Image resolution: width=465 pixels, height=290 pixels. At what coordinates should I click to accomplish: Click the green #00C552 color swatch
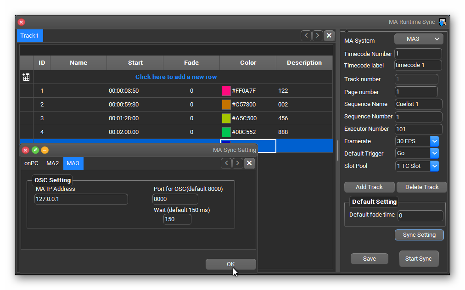point(226,132)
